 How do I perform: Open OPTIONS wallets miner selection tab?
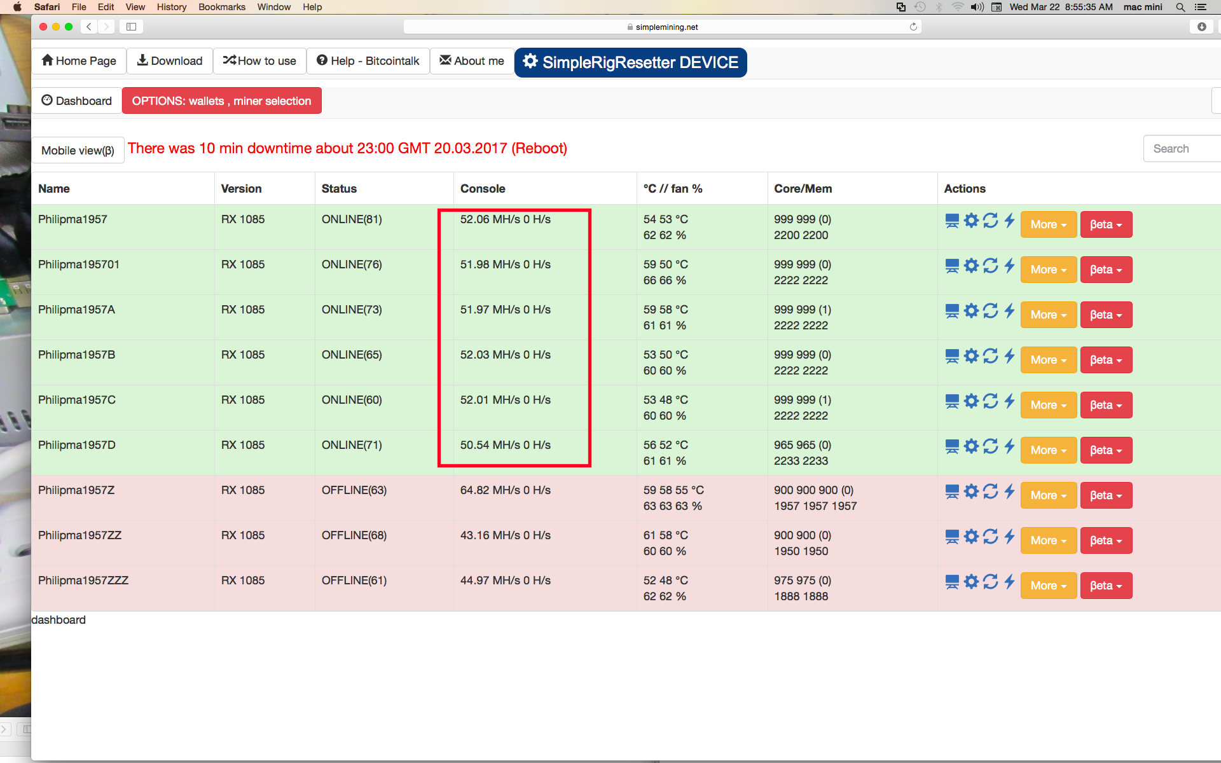point(221,100)
